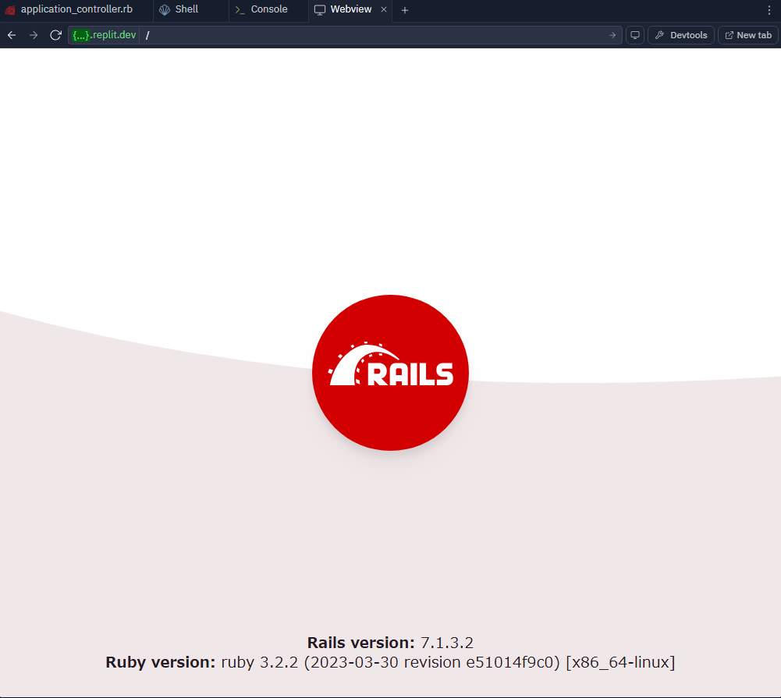Close the Webview tab
This screenshot has height=698, width=781.
click(384, 9)
